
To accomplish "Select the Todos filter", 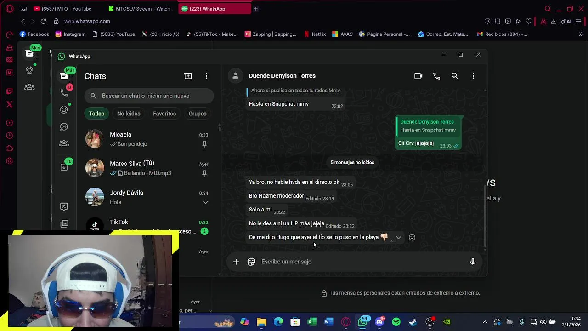I will point(96,114).
